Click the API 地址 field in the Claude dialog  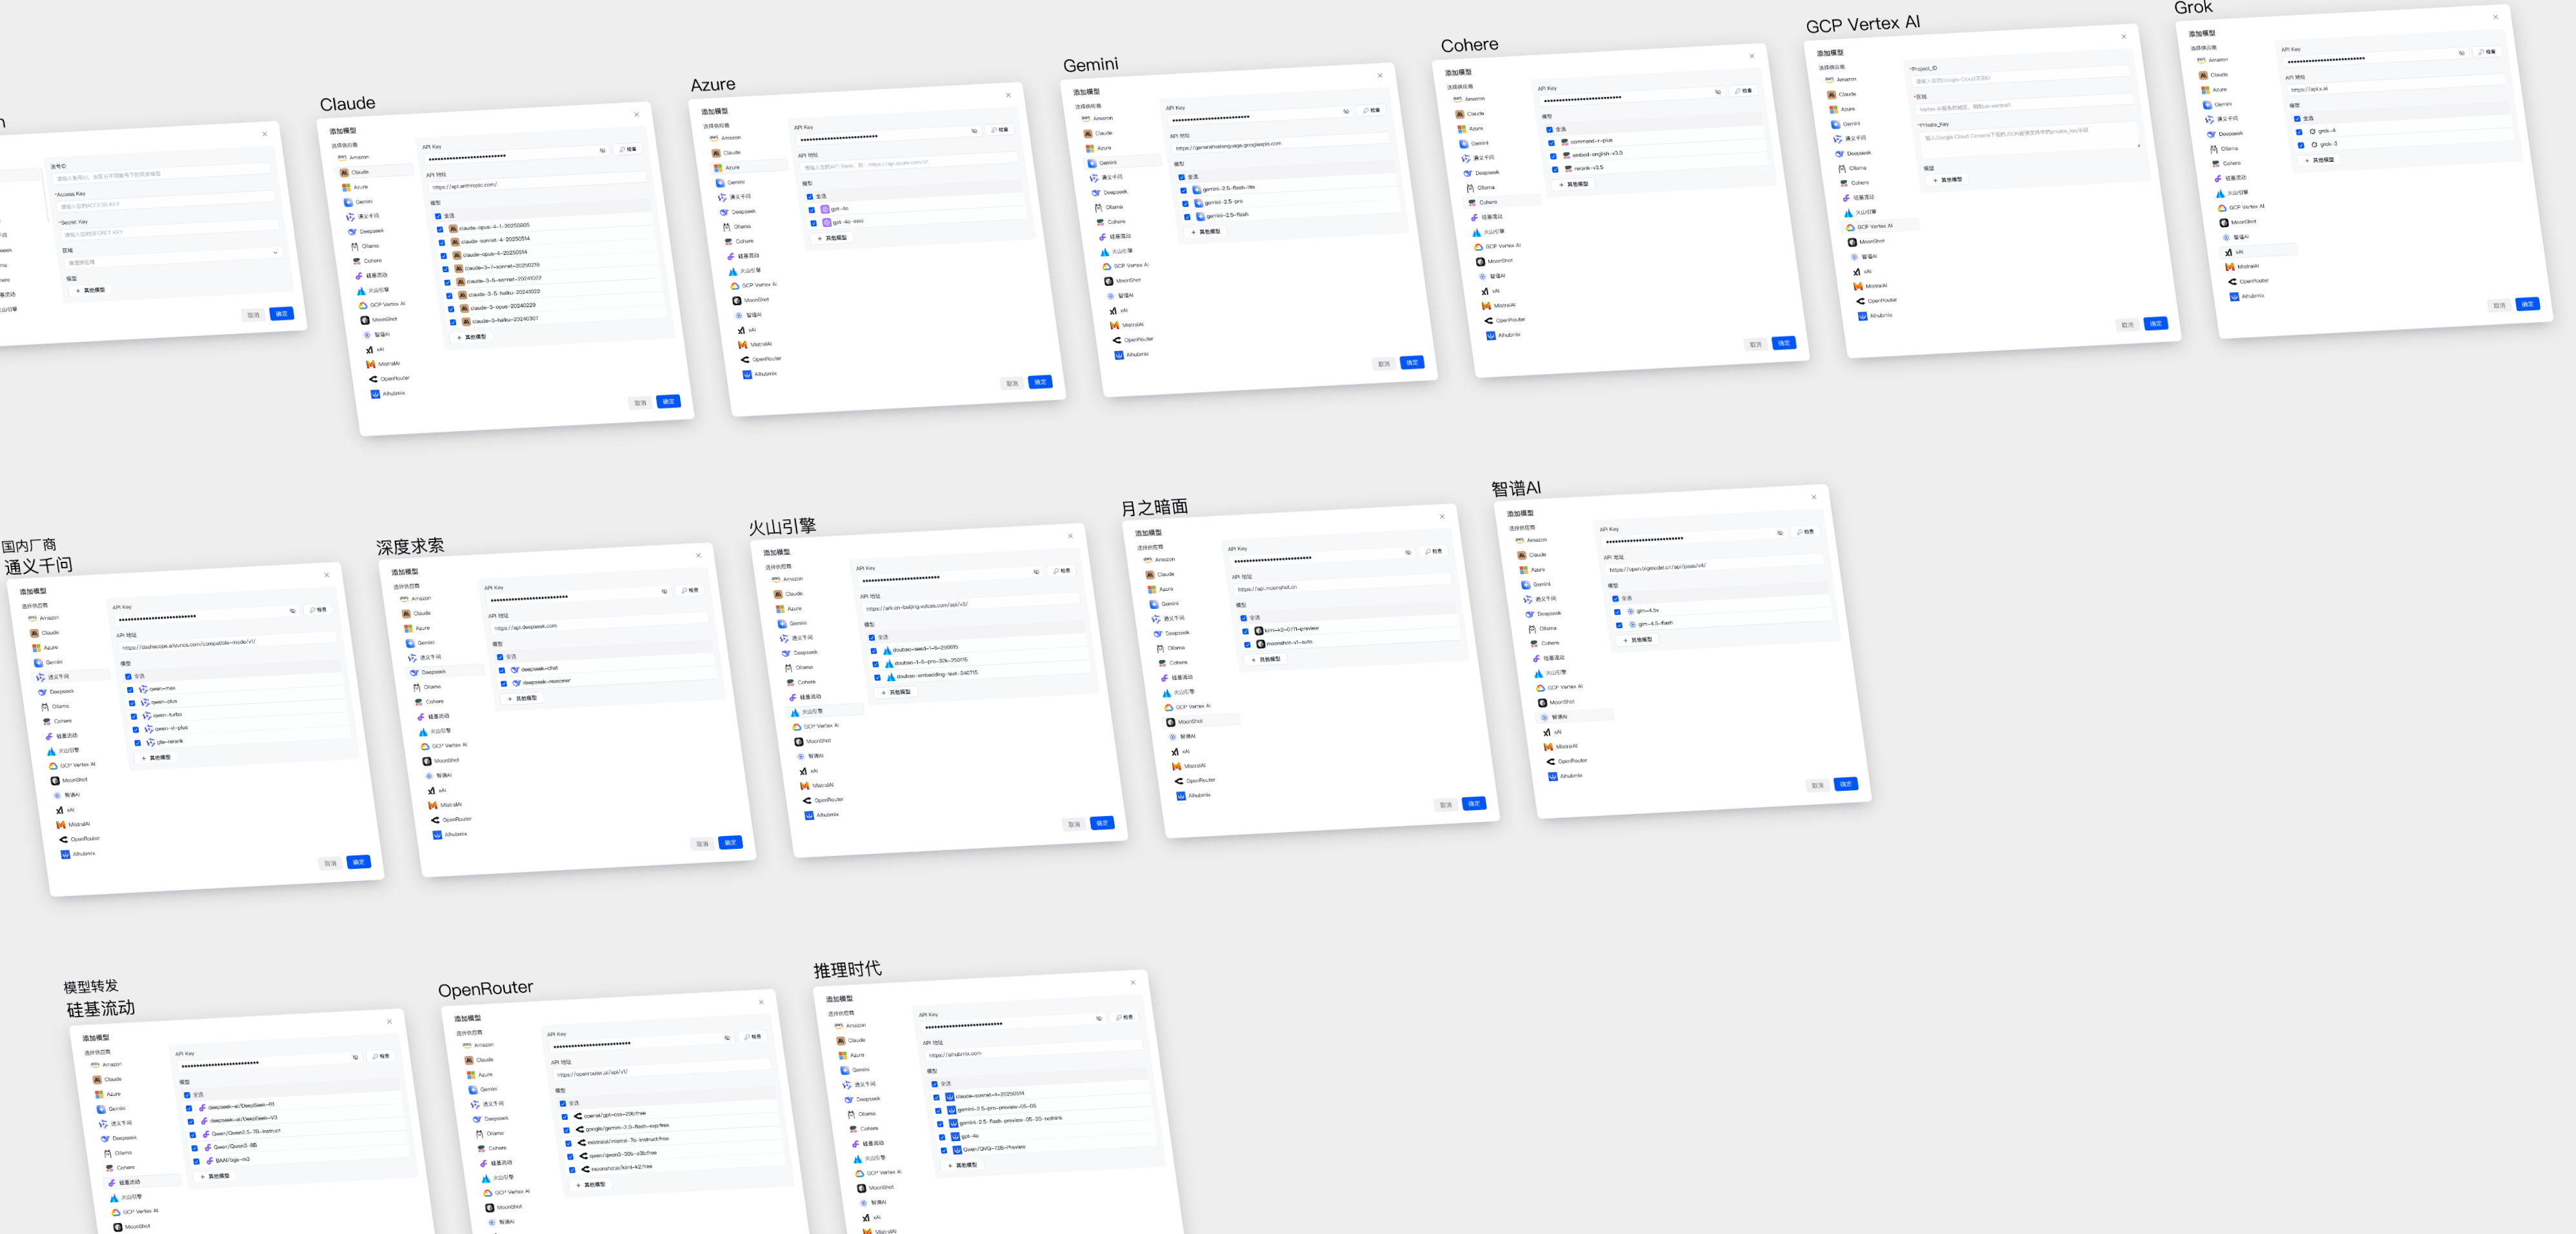(536, 183)
